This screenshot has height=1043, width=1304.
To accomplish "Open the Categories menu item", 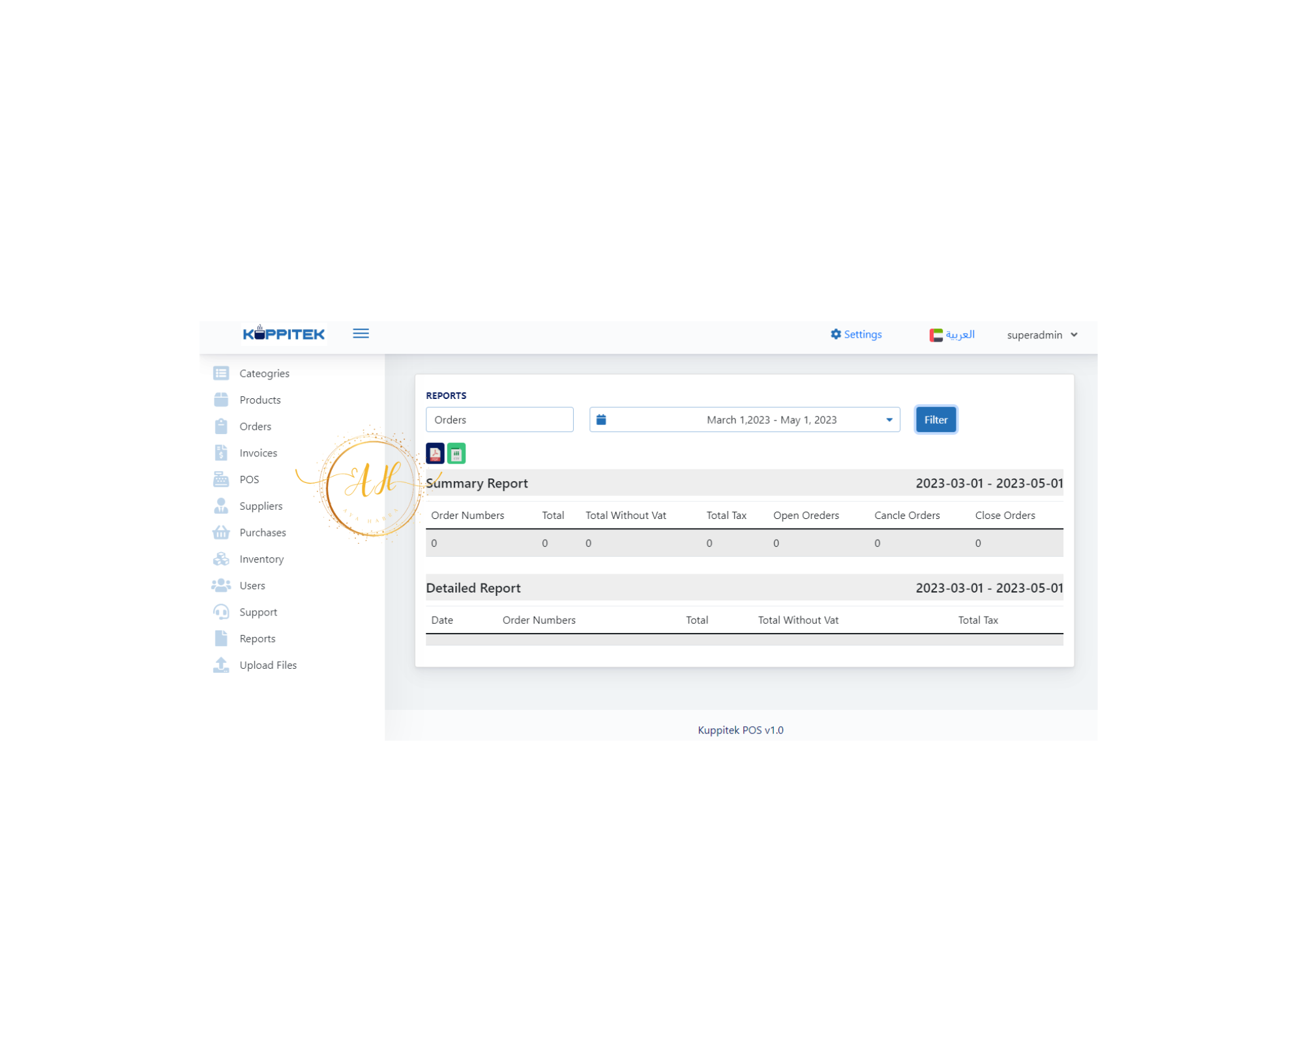I will 264,374.
